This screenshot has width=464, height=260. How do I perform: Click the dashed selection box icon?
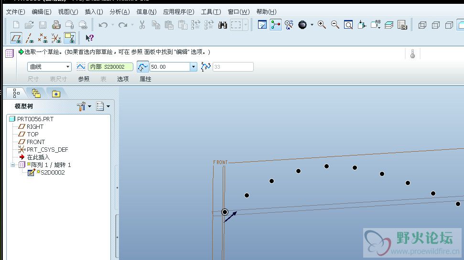236,25
